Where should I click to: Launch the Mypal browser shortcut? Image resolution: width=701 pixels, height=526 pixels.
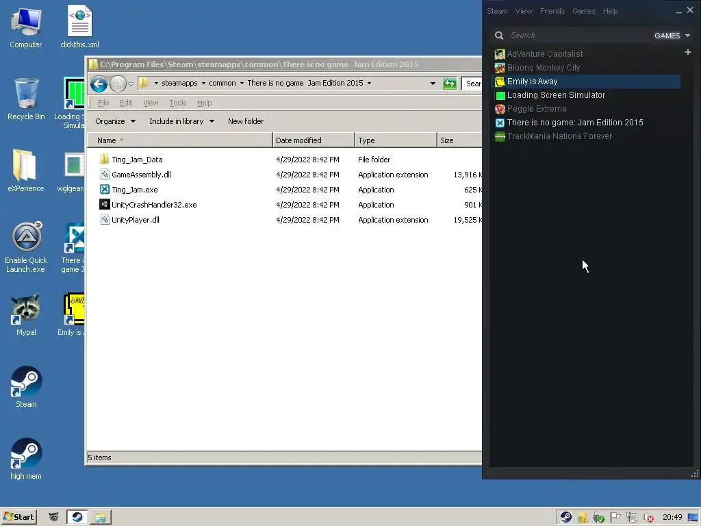(x=26, y=314)
